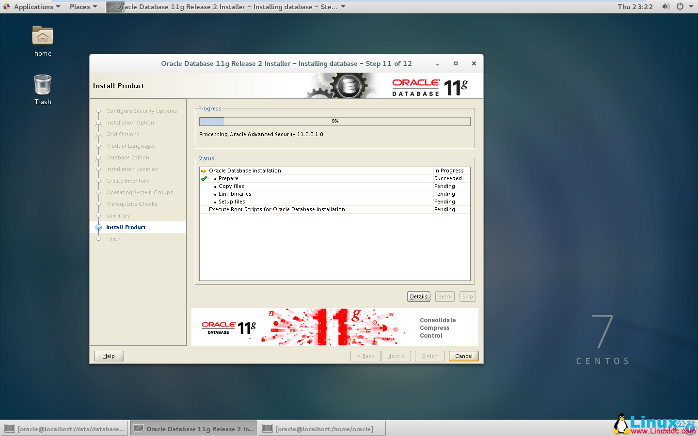
Task: Click the green checkmark next to Prepare
Action: click(x=204, y=179)
